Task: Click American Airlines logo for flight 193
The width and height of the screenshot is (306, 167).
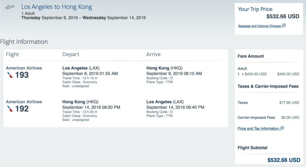Action: (x=10, y=75)
